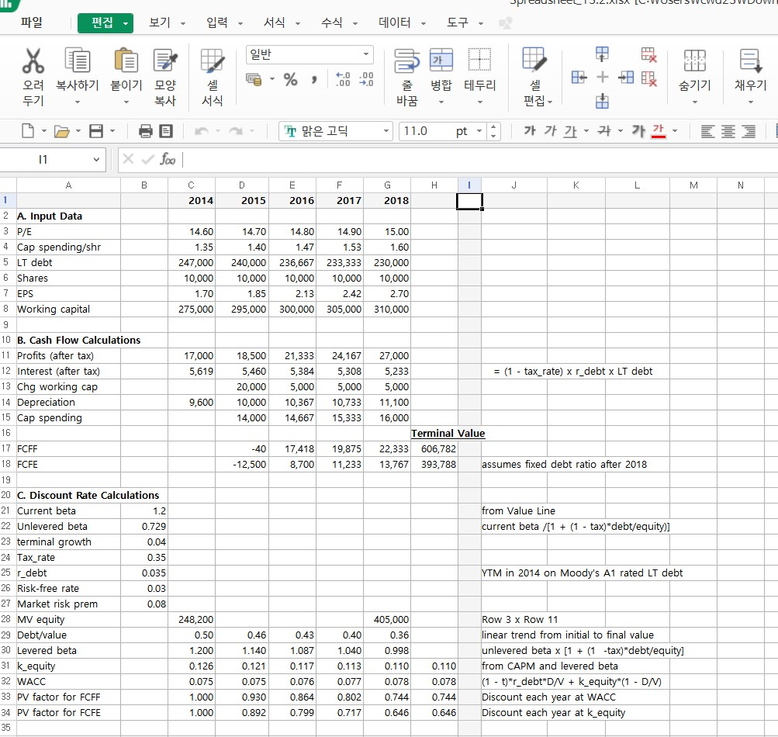778x737 pixels.
Task: Print the spreadsheet
Action: click(x=145, y=131)
